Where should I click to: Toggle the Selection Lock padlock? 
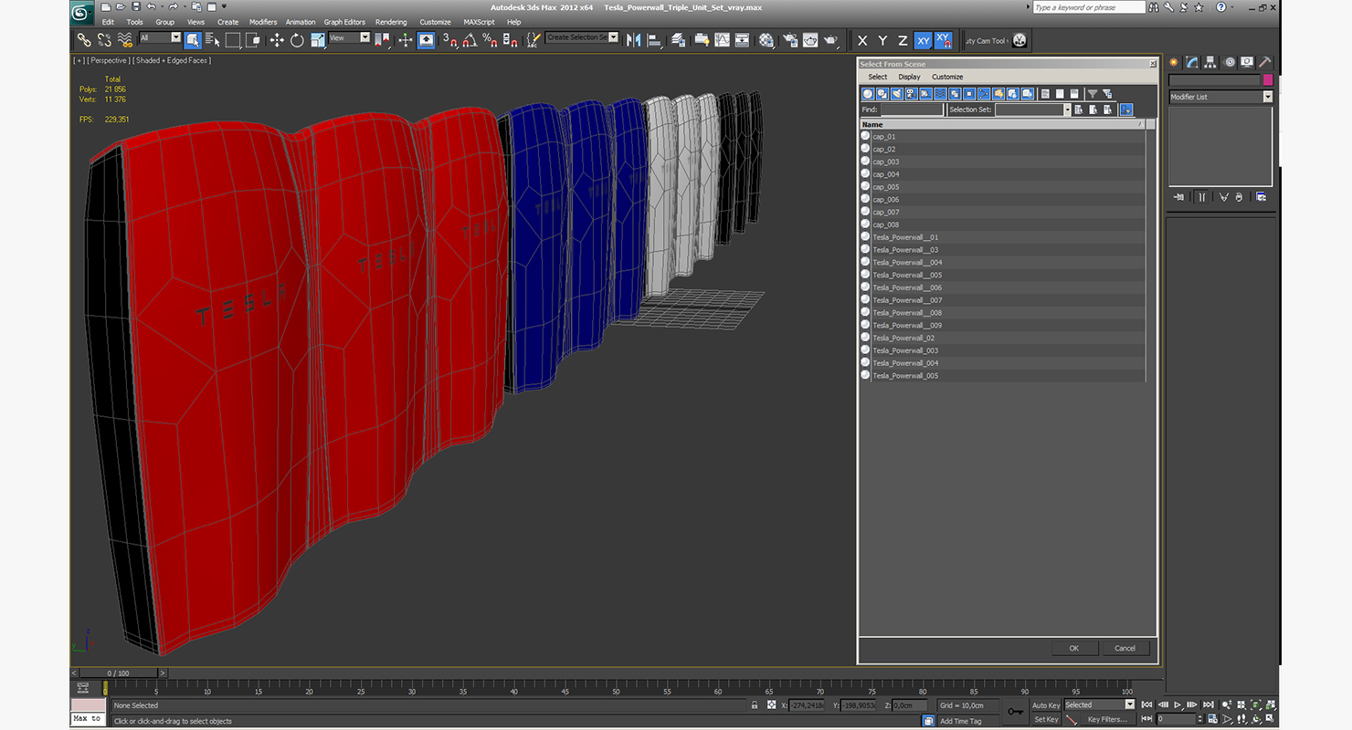(755, 705)
